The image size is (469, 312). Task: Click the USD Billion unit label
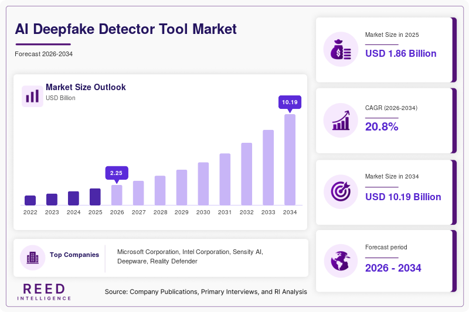point(60,98)
